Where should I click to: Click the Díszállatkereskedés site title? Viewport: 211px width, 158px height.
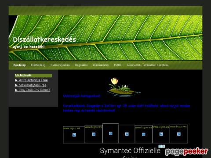[x=44, y=39]
